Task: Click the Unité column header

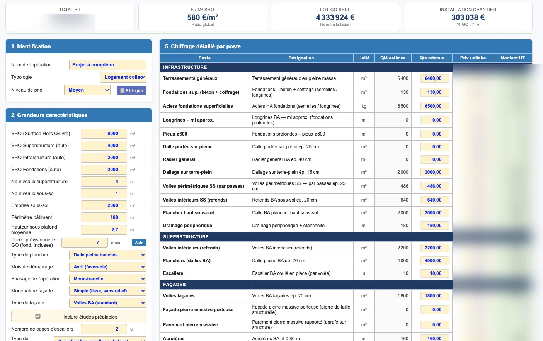Action: 364,58
